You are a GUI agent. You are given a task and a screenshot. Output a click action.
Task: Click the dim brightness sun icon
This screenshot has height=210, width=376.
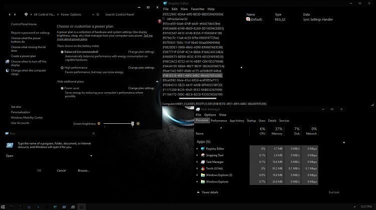99,124
